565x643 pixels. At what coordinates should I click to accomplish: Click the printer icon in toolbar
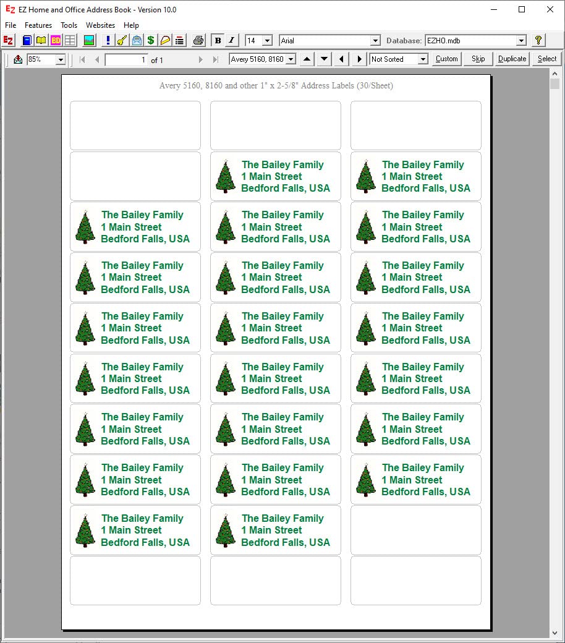click(198, 40)
